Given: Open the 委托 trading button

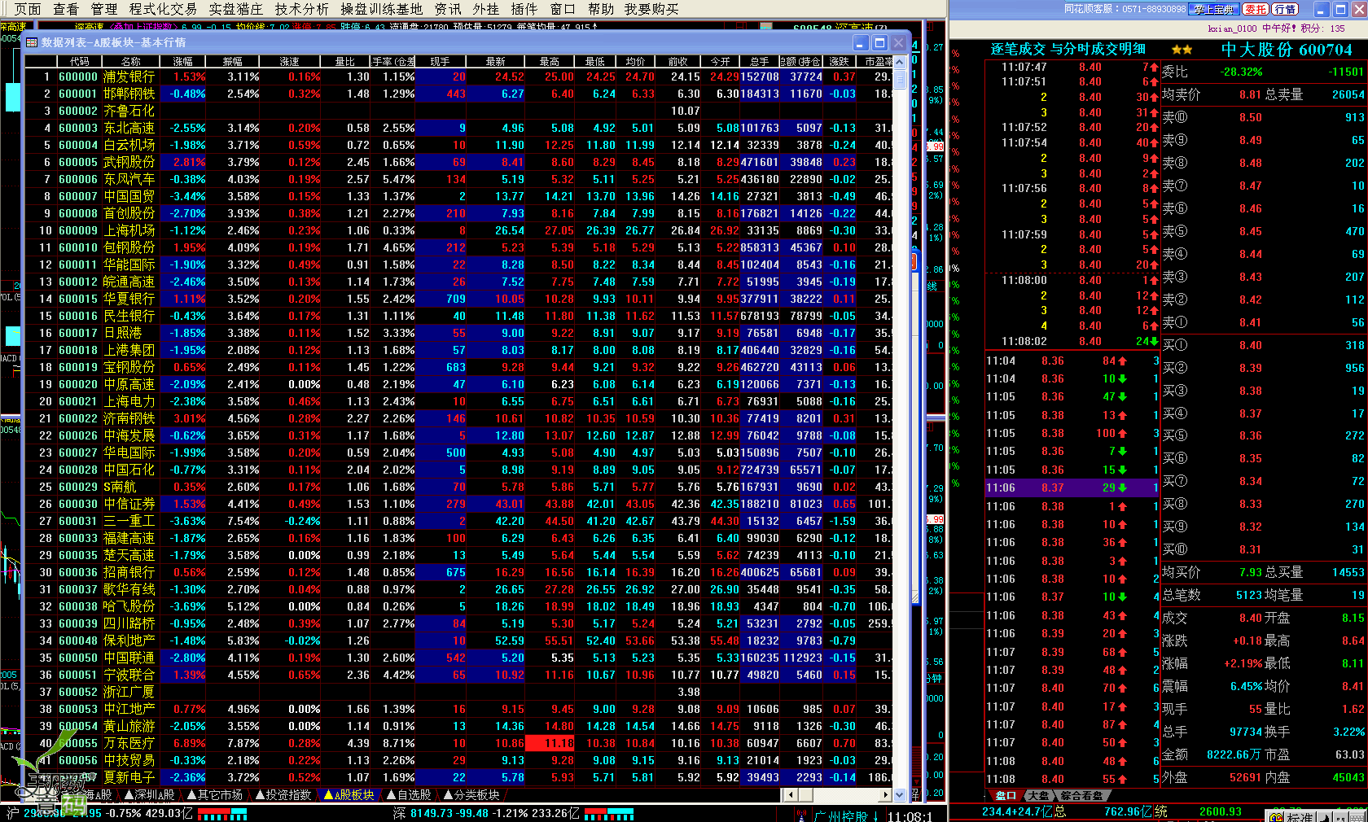Looking at the screenshot, I should click(x=1256, y=9).
